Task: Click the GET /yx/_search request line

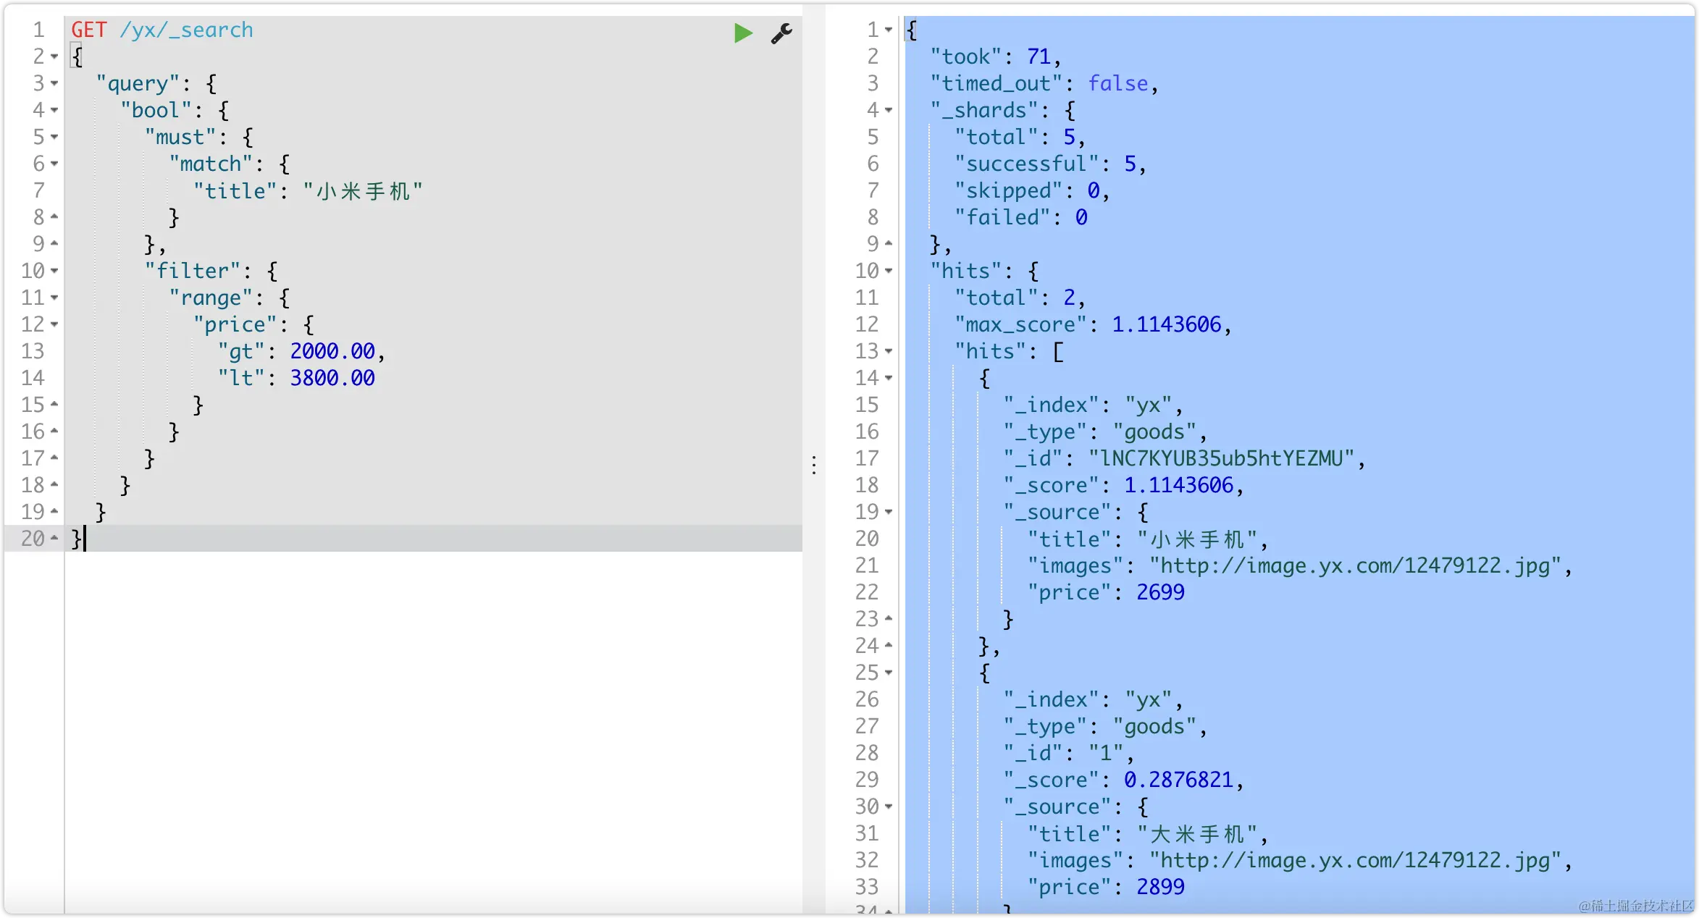Action: [x=162, y=30]
